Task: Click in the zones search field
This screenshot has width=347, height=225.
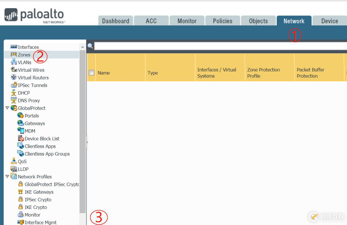Action: (x=220, y=46)
